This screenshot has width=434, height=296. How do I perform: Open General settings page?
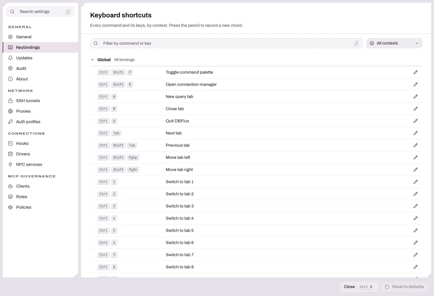(40, 37)
